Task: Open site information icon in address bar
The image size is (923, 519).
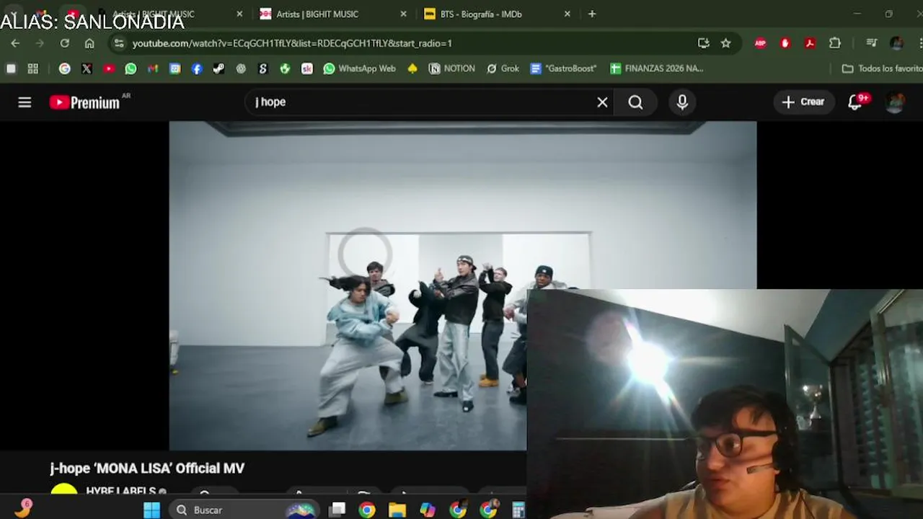Action: 119,43
